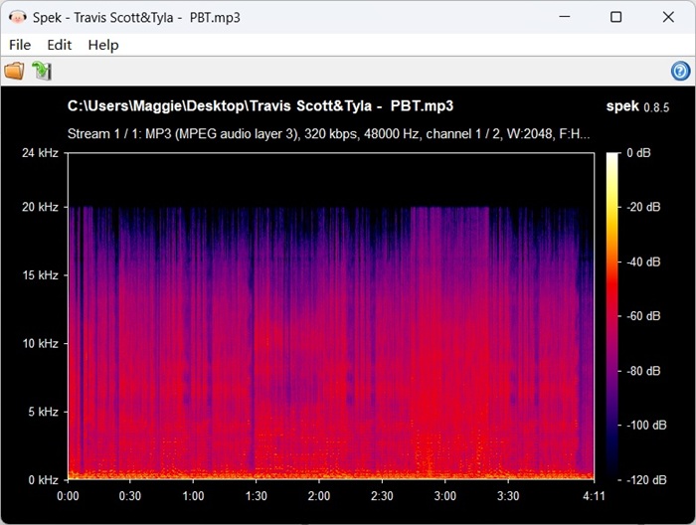Open the Help menu
The width and height of the screenshot is (696, 525).
103,45
